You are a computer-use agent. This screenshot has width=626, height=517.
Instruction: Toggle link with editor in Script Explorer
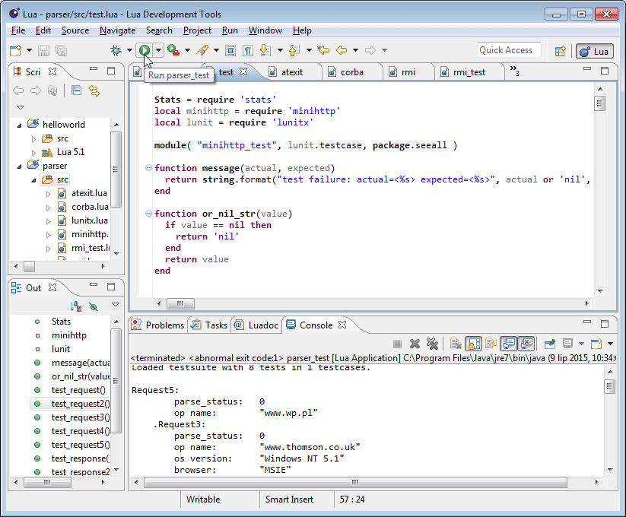coord(94,90)
